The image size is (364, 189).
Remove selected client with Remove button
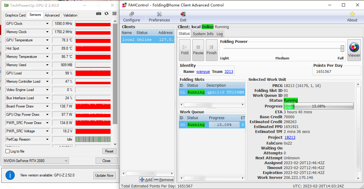[164, 180]
